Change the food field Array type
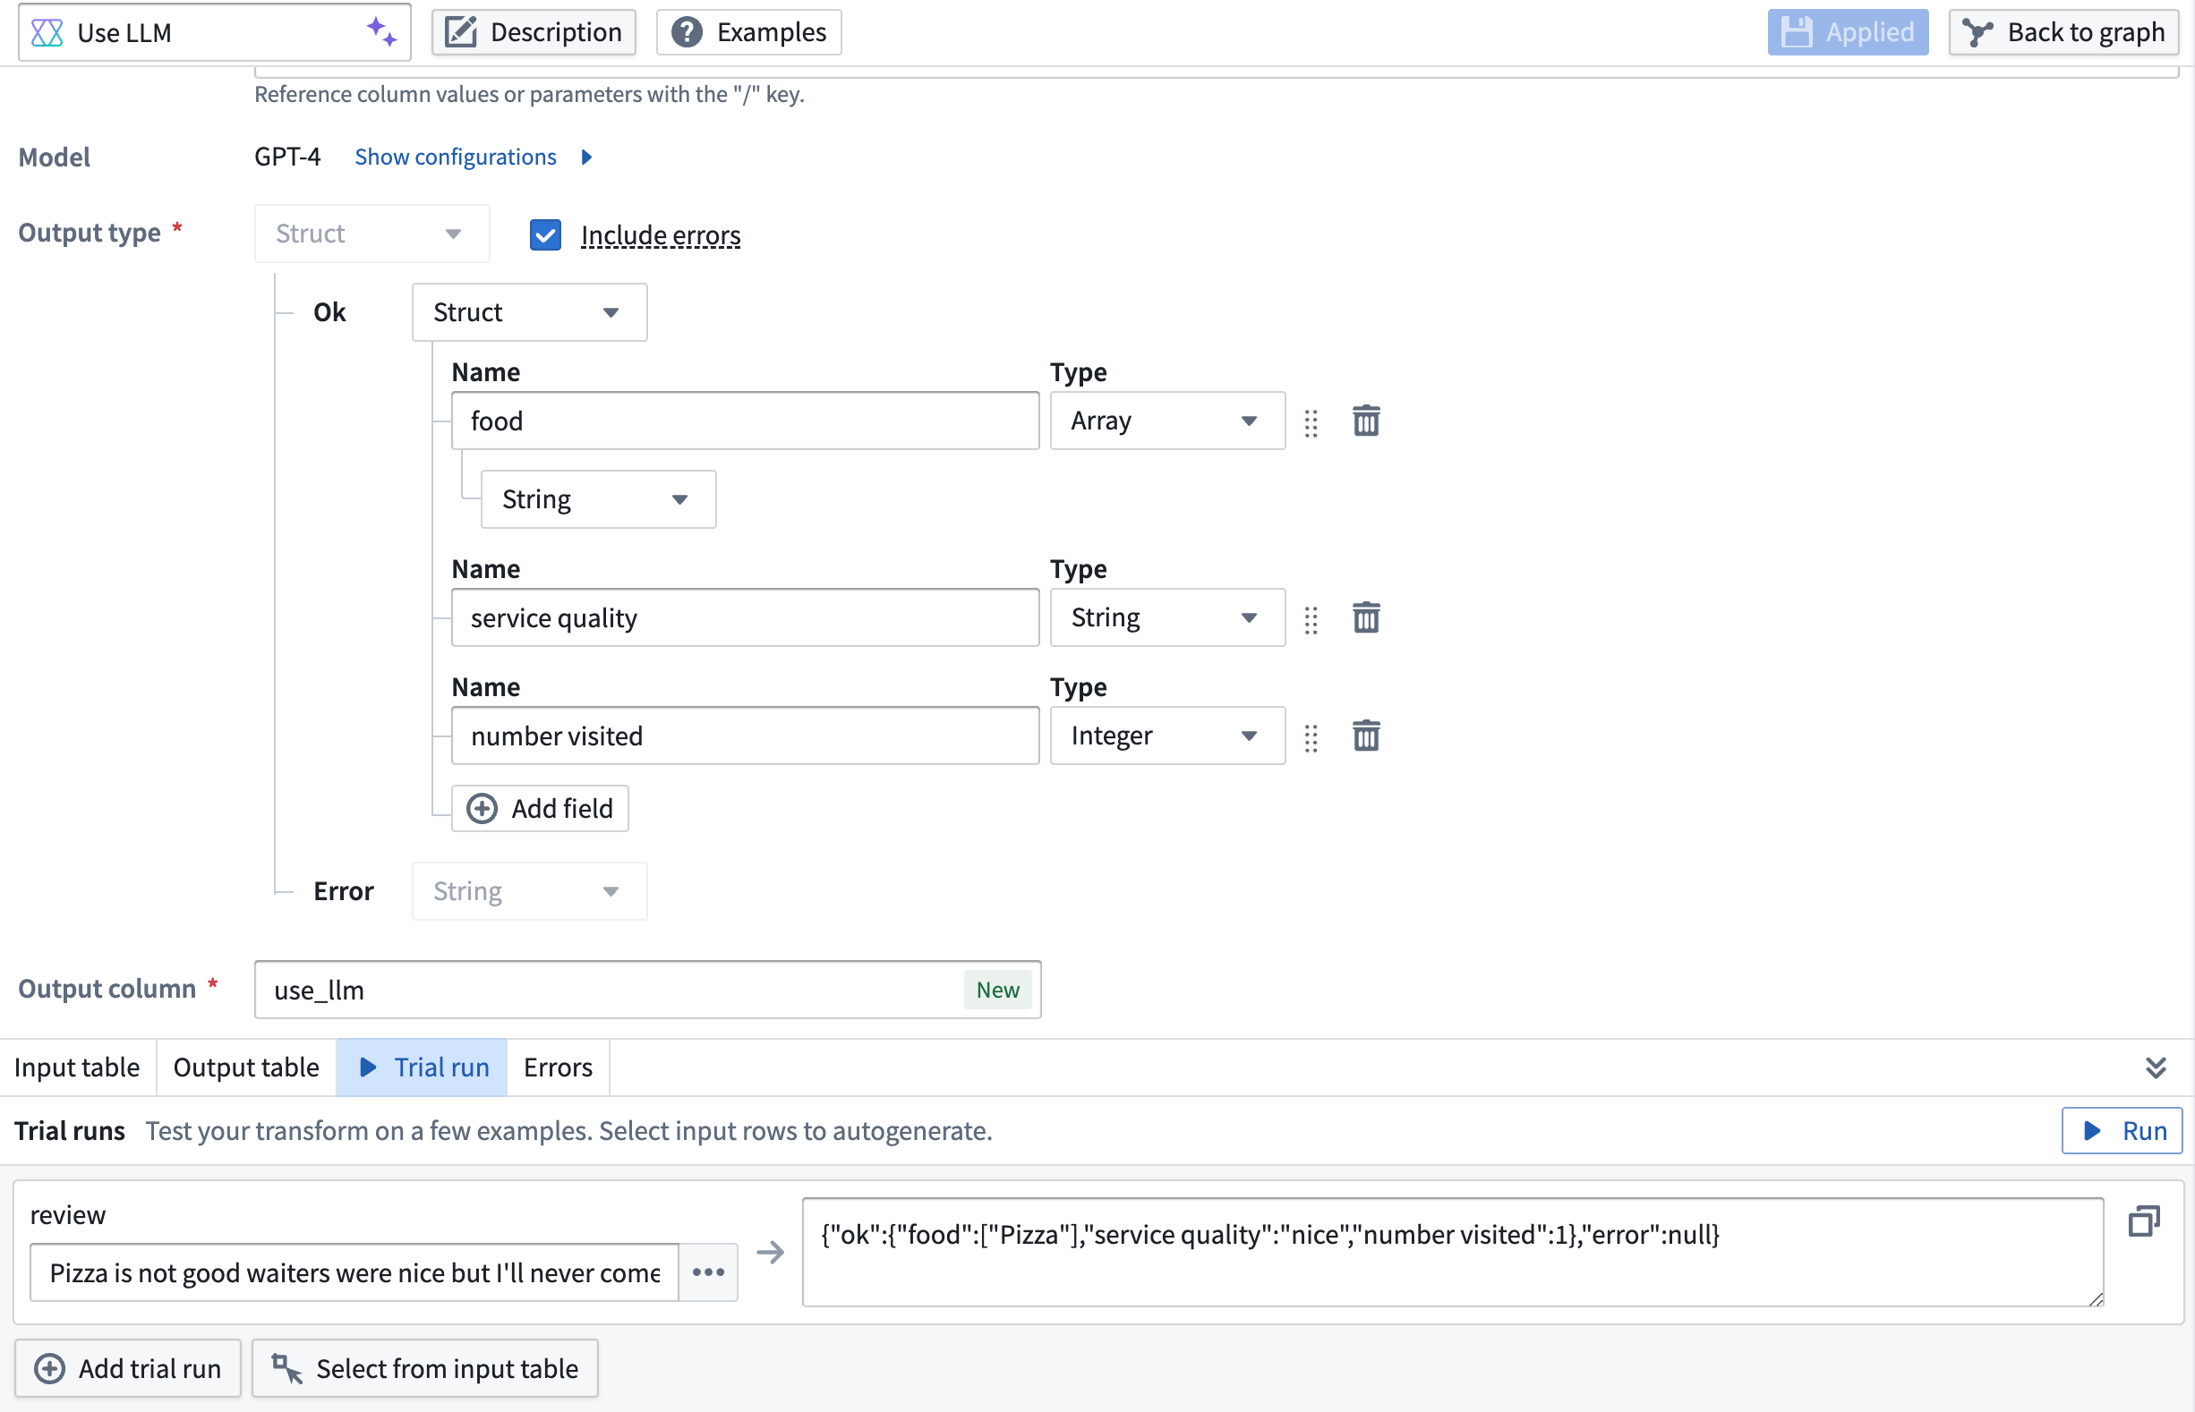This screenshot has width=2195, height=1412. (x=1166, y=421)
